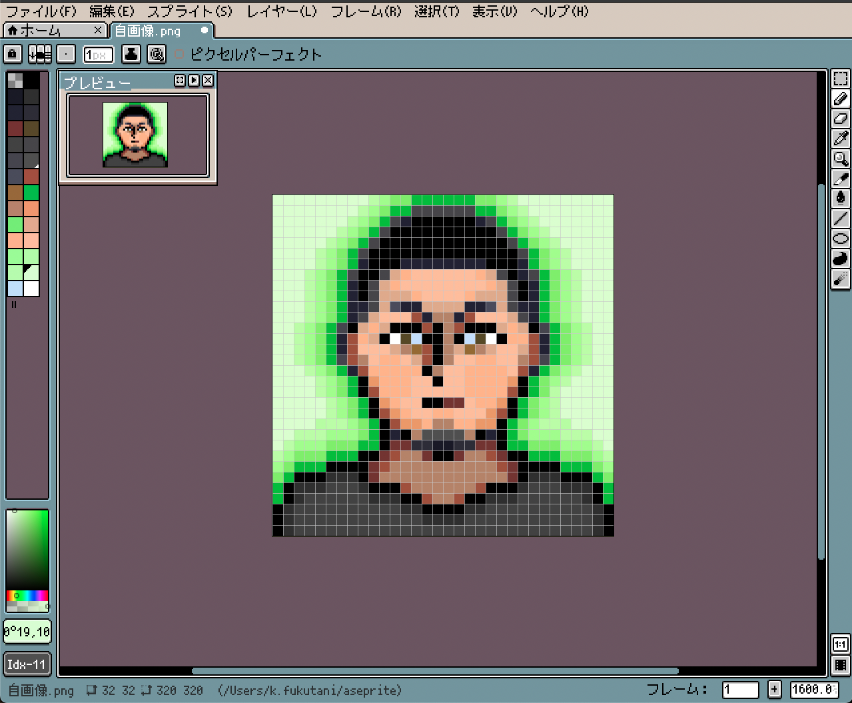The image size is (852, 703).
Task: Open the フレーム(R) menu
Action: pos(366,11)
